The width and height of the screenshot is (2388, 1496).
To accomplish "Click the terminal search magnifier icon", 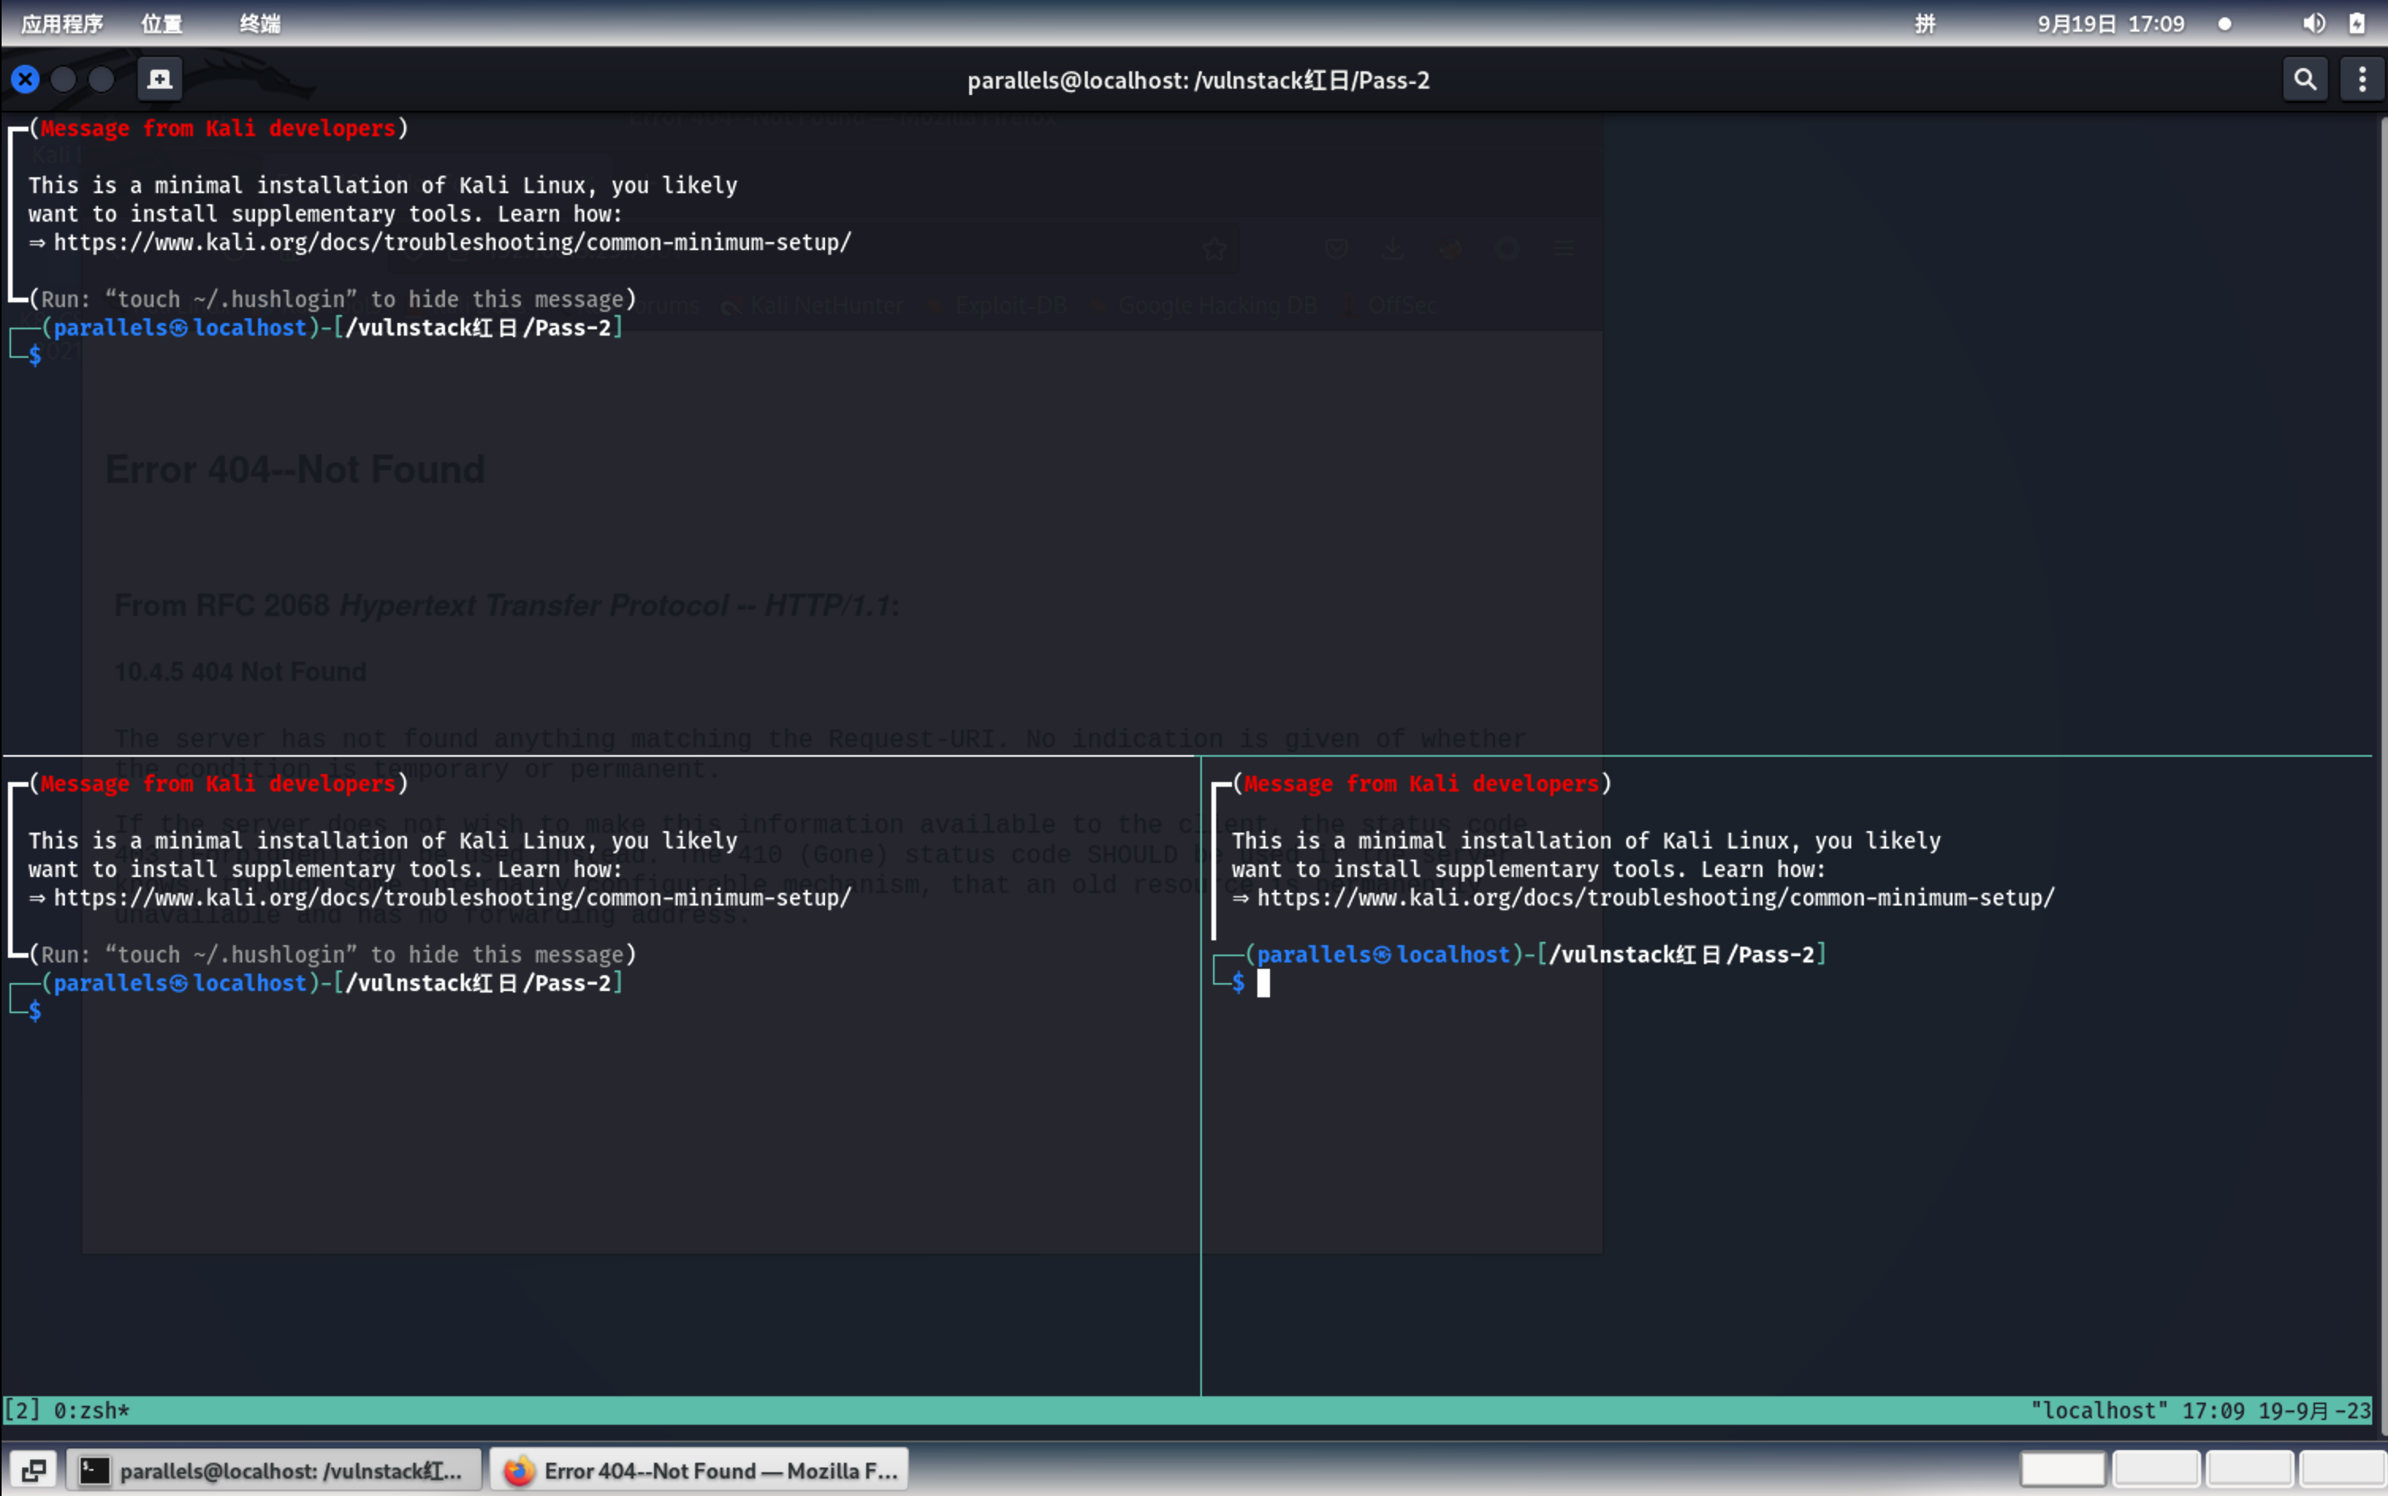I will click(x=2305, y=79).
